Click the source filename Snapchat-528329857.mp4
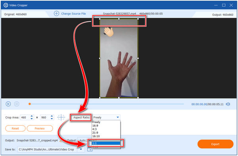 pyautogui.click(x=119, y=13)
